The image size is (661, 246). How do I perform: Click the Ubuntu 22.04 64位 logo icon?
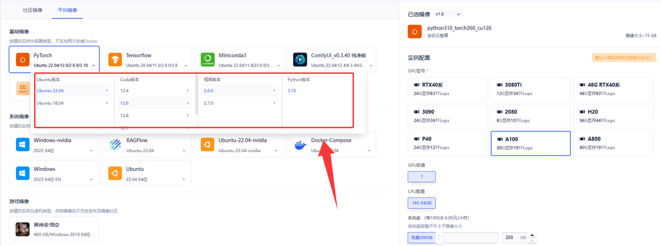click(x=115, y=173)
